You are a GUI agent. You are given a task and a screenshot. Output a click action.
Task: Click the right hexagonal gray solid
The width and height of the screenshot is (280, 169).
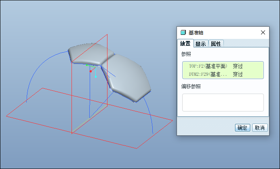(x=128, y=77)
